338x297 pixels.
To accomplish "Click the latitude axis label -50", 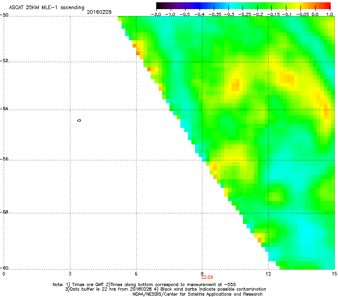I will coord(4,15).
